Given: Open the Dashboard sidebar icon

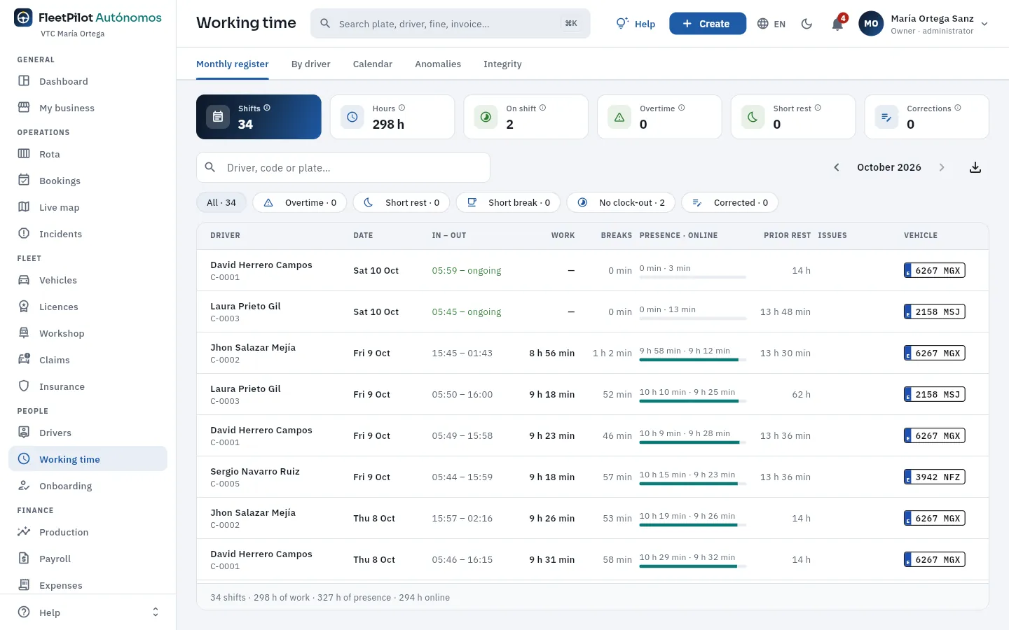Looking at the screenshot, I should tap(24, 81).
